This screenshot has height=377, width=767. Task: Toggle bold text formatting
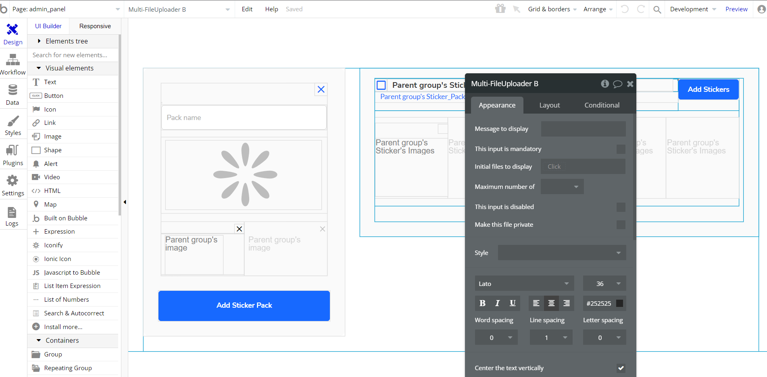pos(482,303)
